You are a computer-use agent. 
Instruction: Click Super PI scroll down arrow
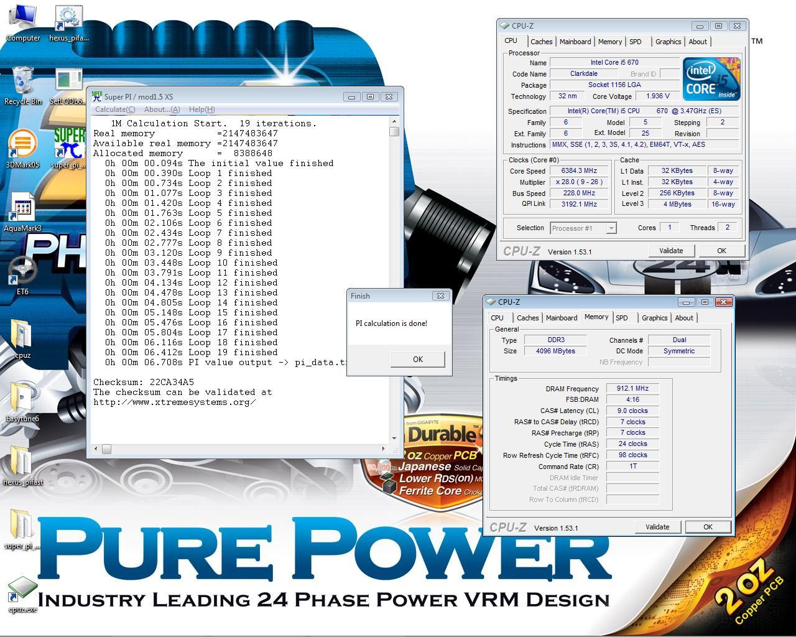[394, 438]
